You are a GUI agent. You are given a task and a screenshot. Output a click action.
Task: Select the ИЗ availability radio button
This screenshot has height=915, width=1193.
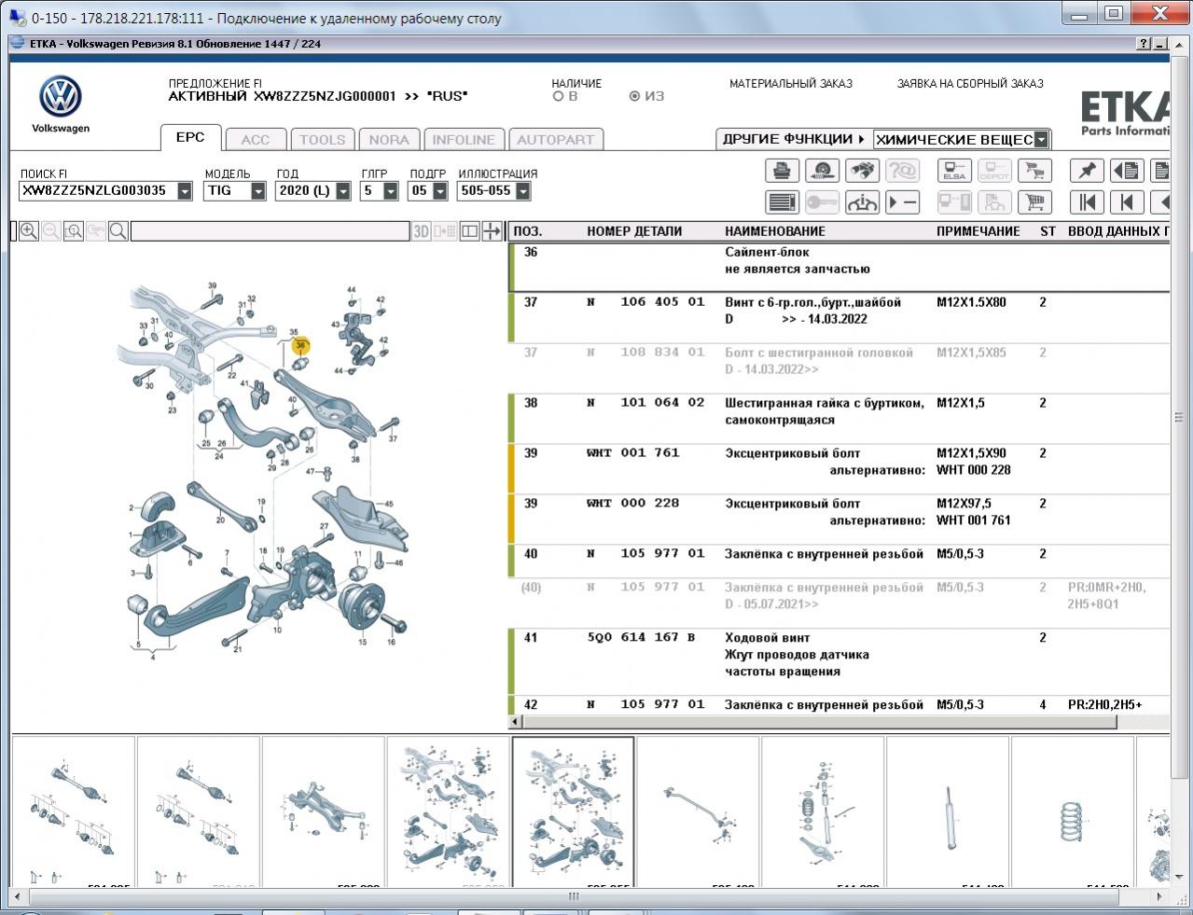pyautogui.click(x=635, y=96)
